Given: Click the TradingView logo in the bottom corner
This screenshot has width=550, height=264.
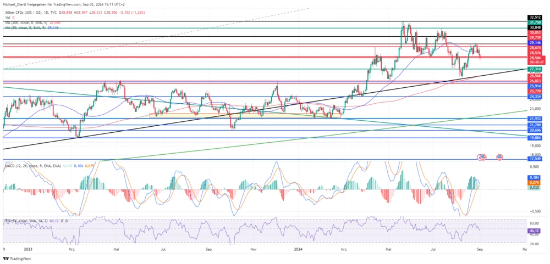Looking at the screenshot, I should [x=16, y=259].
